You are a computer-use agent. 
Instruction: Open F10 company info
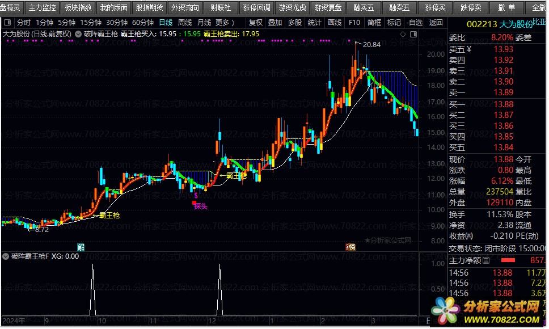point(354,23)
